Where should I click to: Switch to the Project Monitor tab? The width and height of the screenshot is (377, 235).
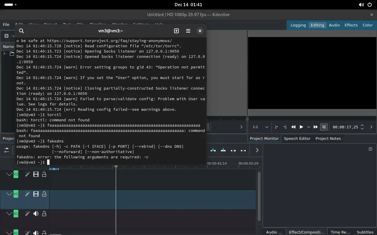click(264, 138)
